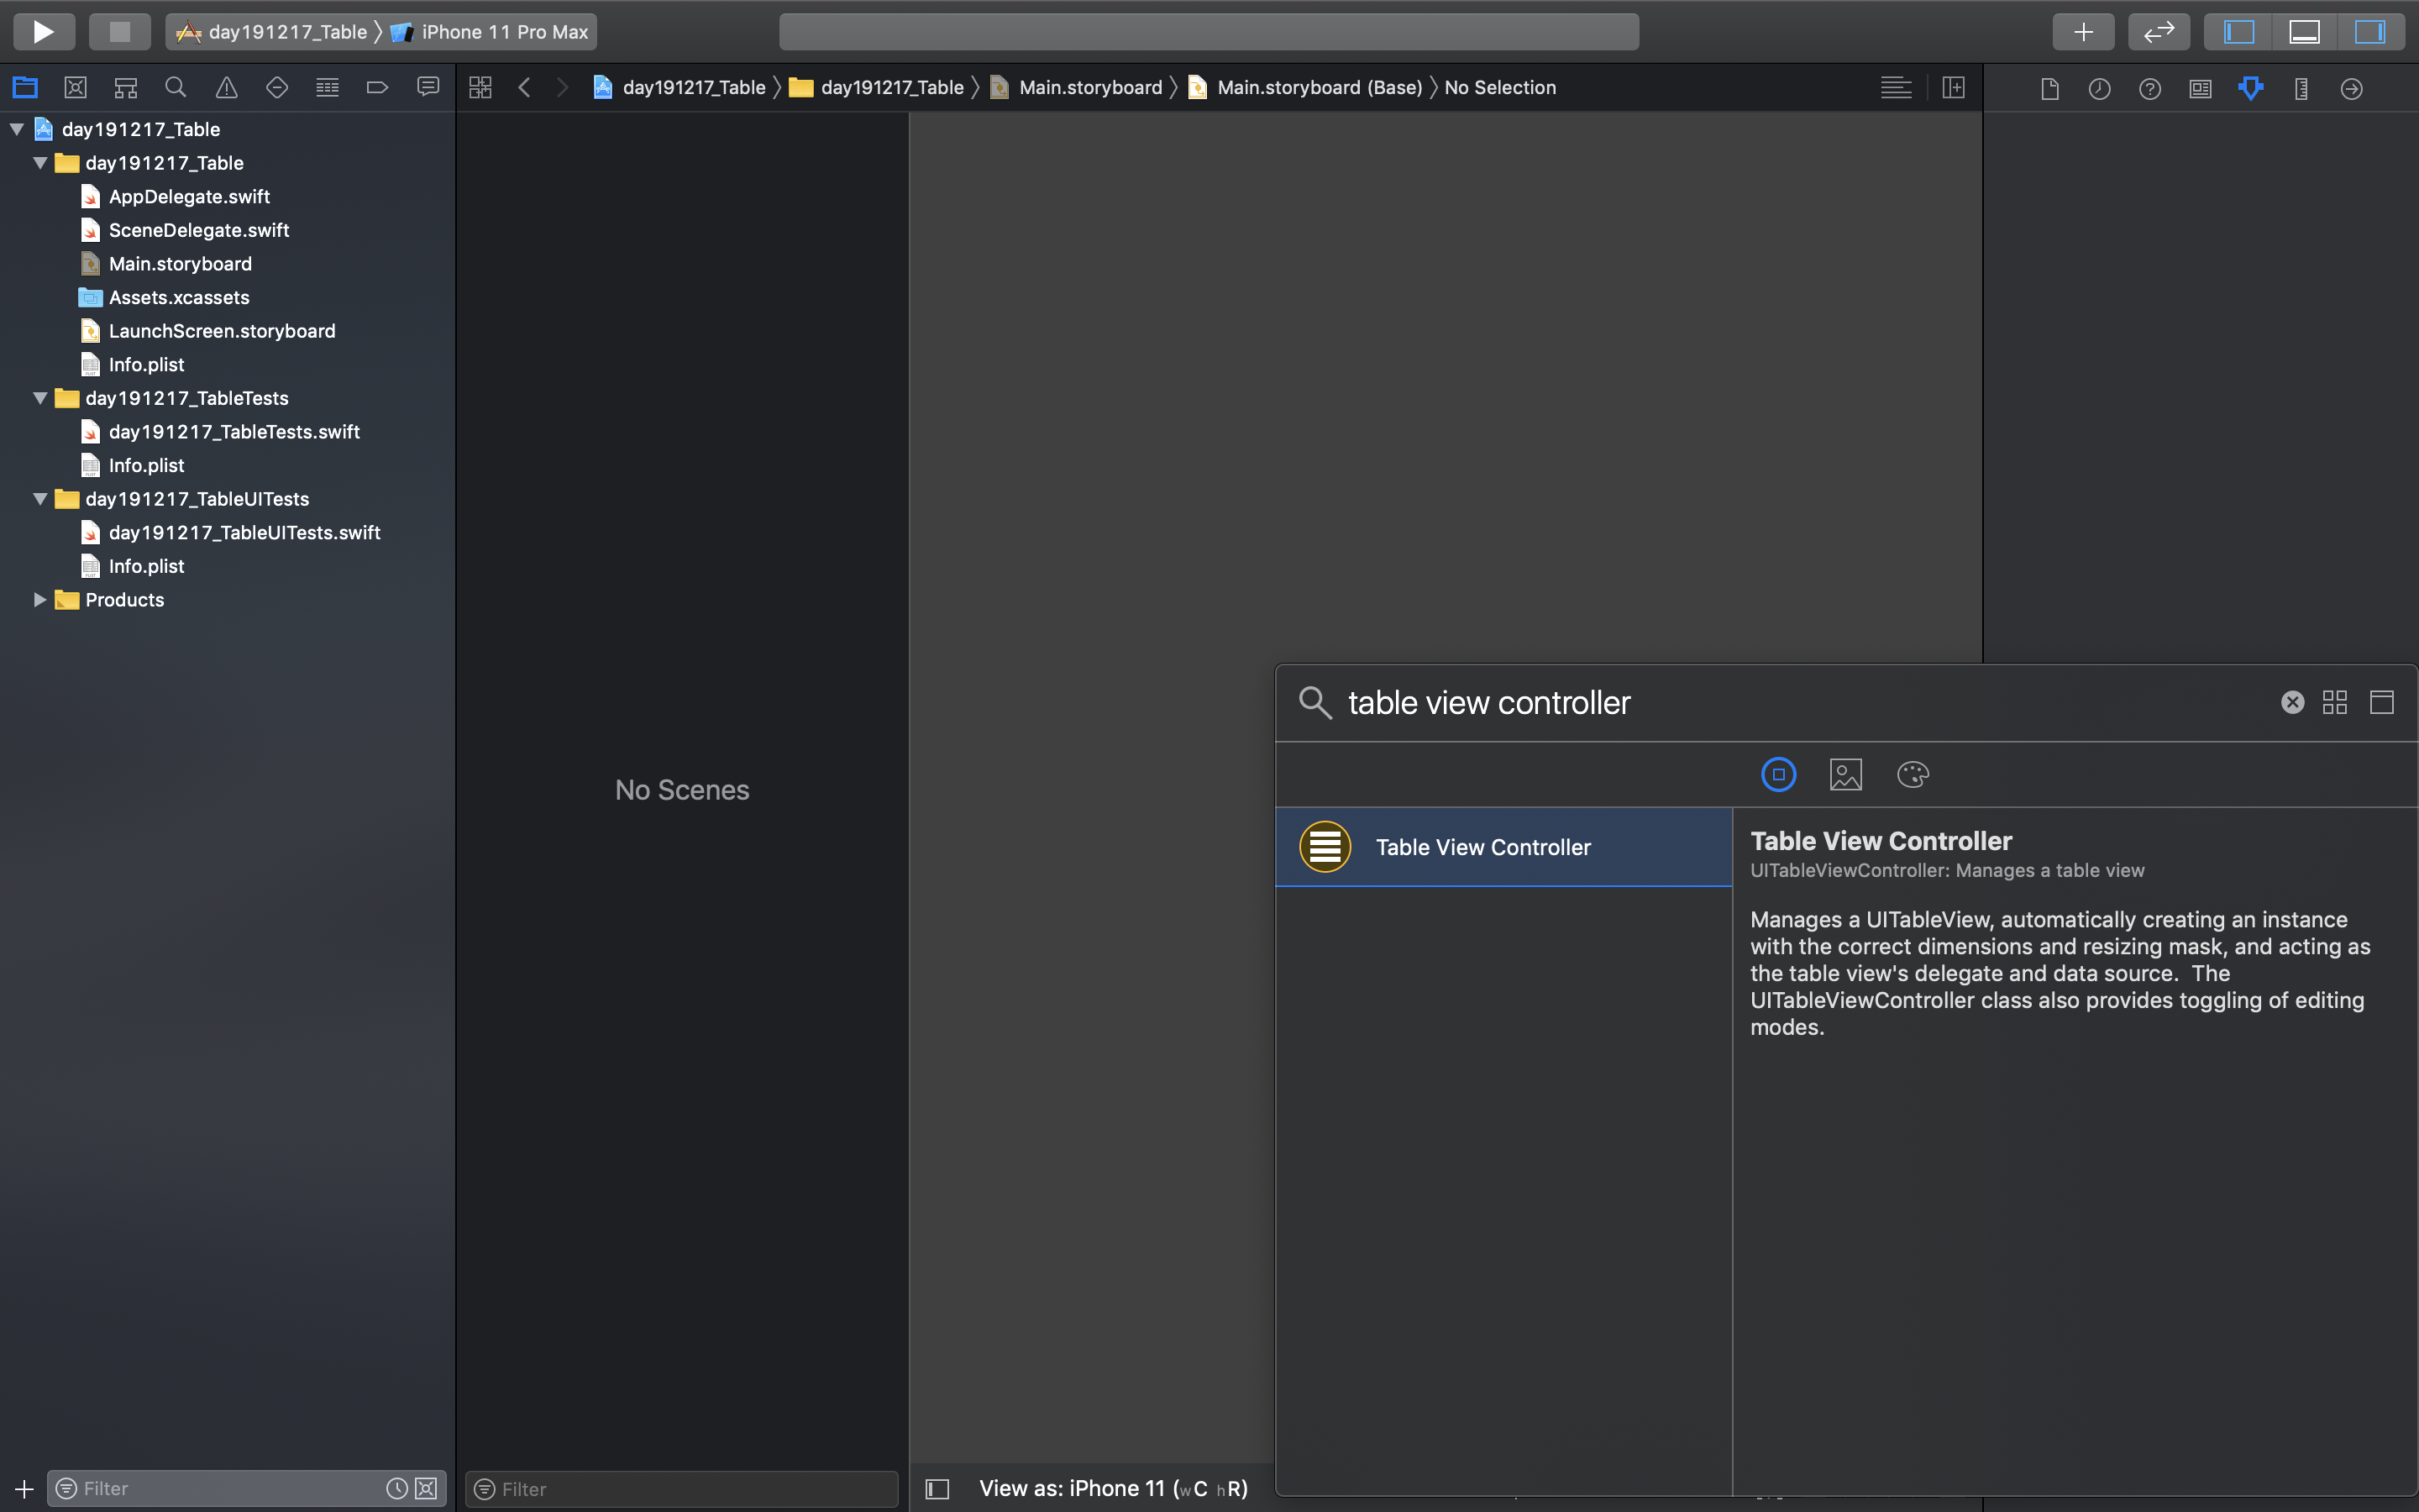Open the Library with plus button
Screen dimensions: 2419x1512
(2083, 32)
